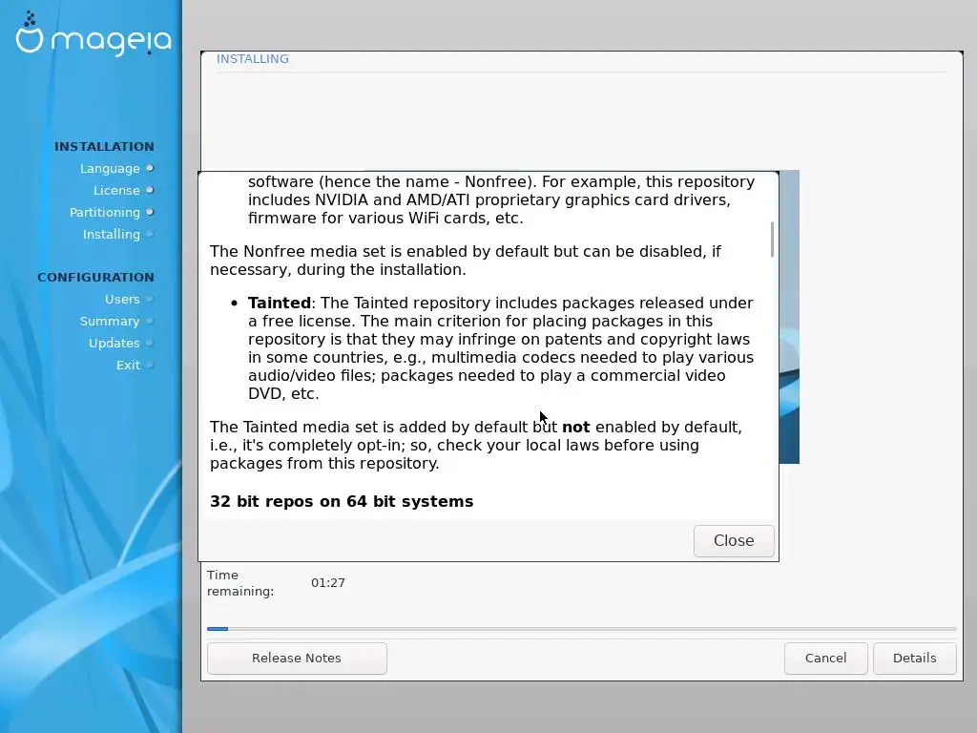Viewport: 977px width, 733px height.
Task: Click the '32 bit repos on 64 bit systems' heading
Action: (x=342, y=501)
